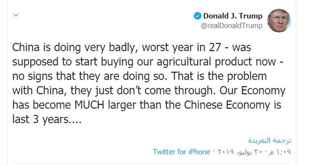This screenshot has width=312, height=165.
Task: Click the year ٢٠١٩ in timestamp
Action: point(226,152)
